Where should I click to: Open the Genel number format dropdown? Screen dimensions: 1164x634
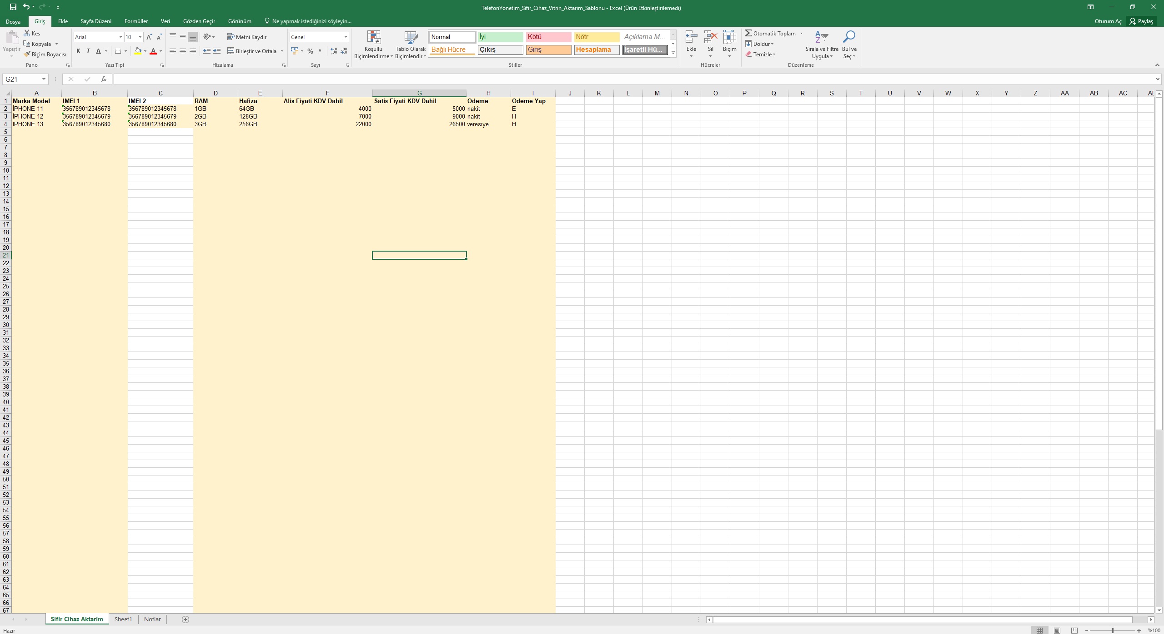346,37
